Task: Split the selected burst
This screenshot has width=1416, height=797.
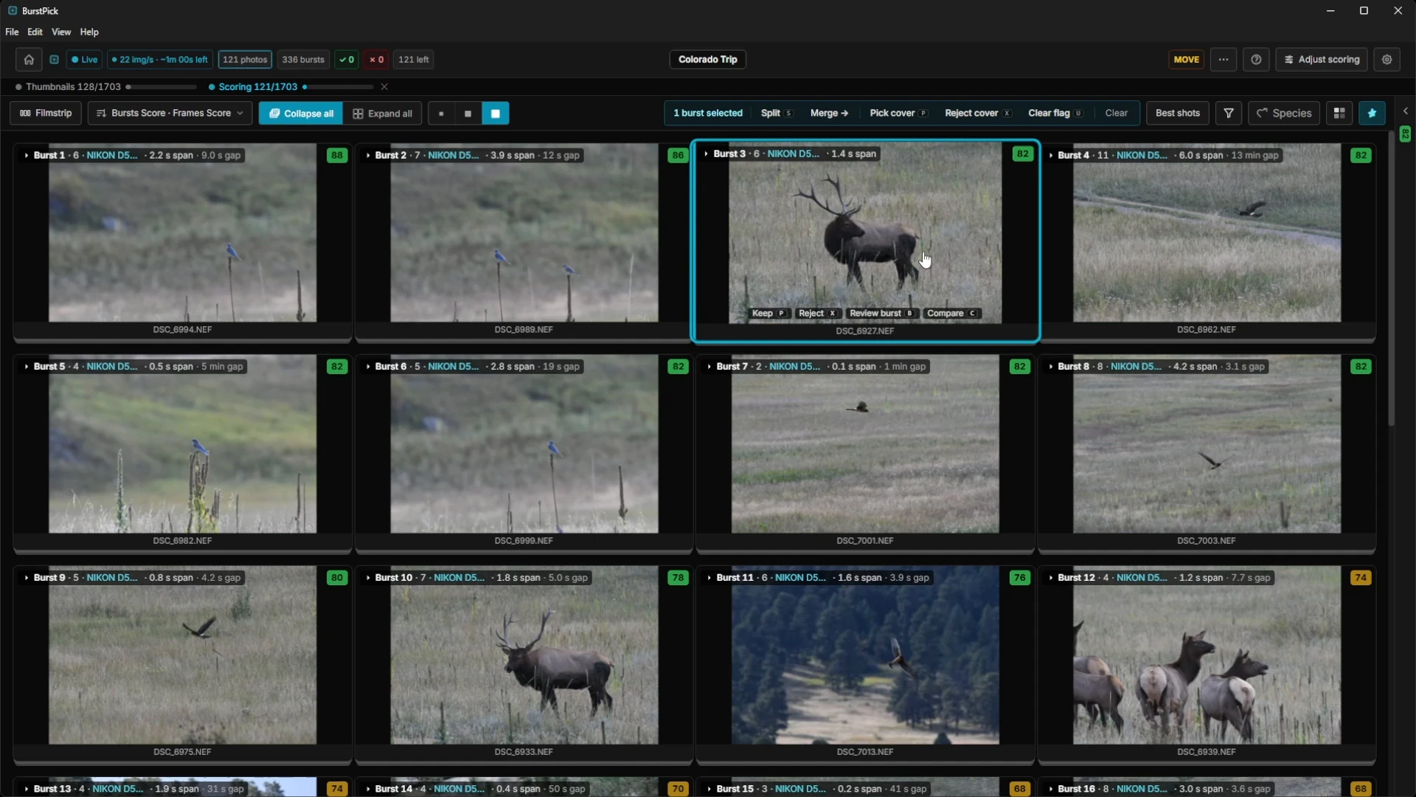Action: click(776, 113)
